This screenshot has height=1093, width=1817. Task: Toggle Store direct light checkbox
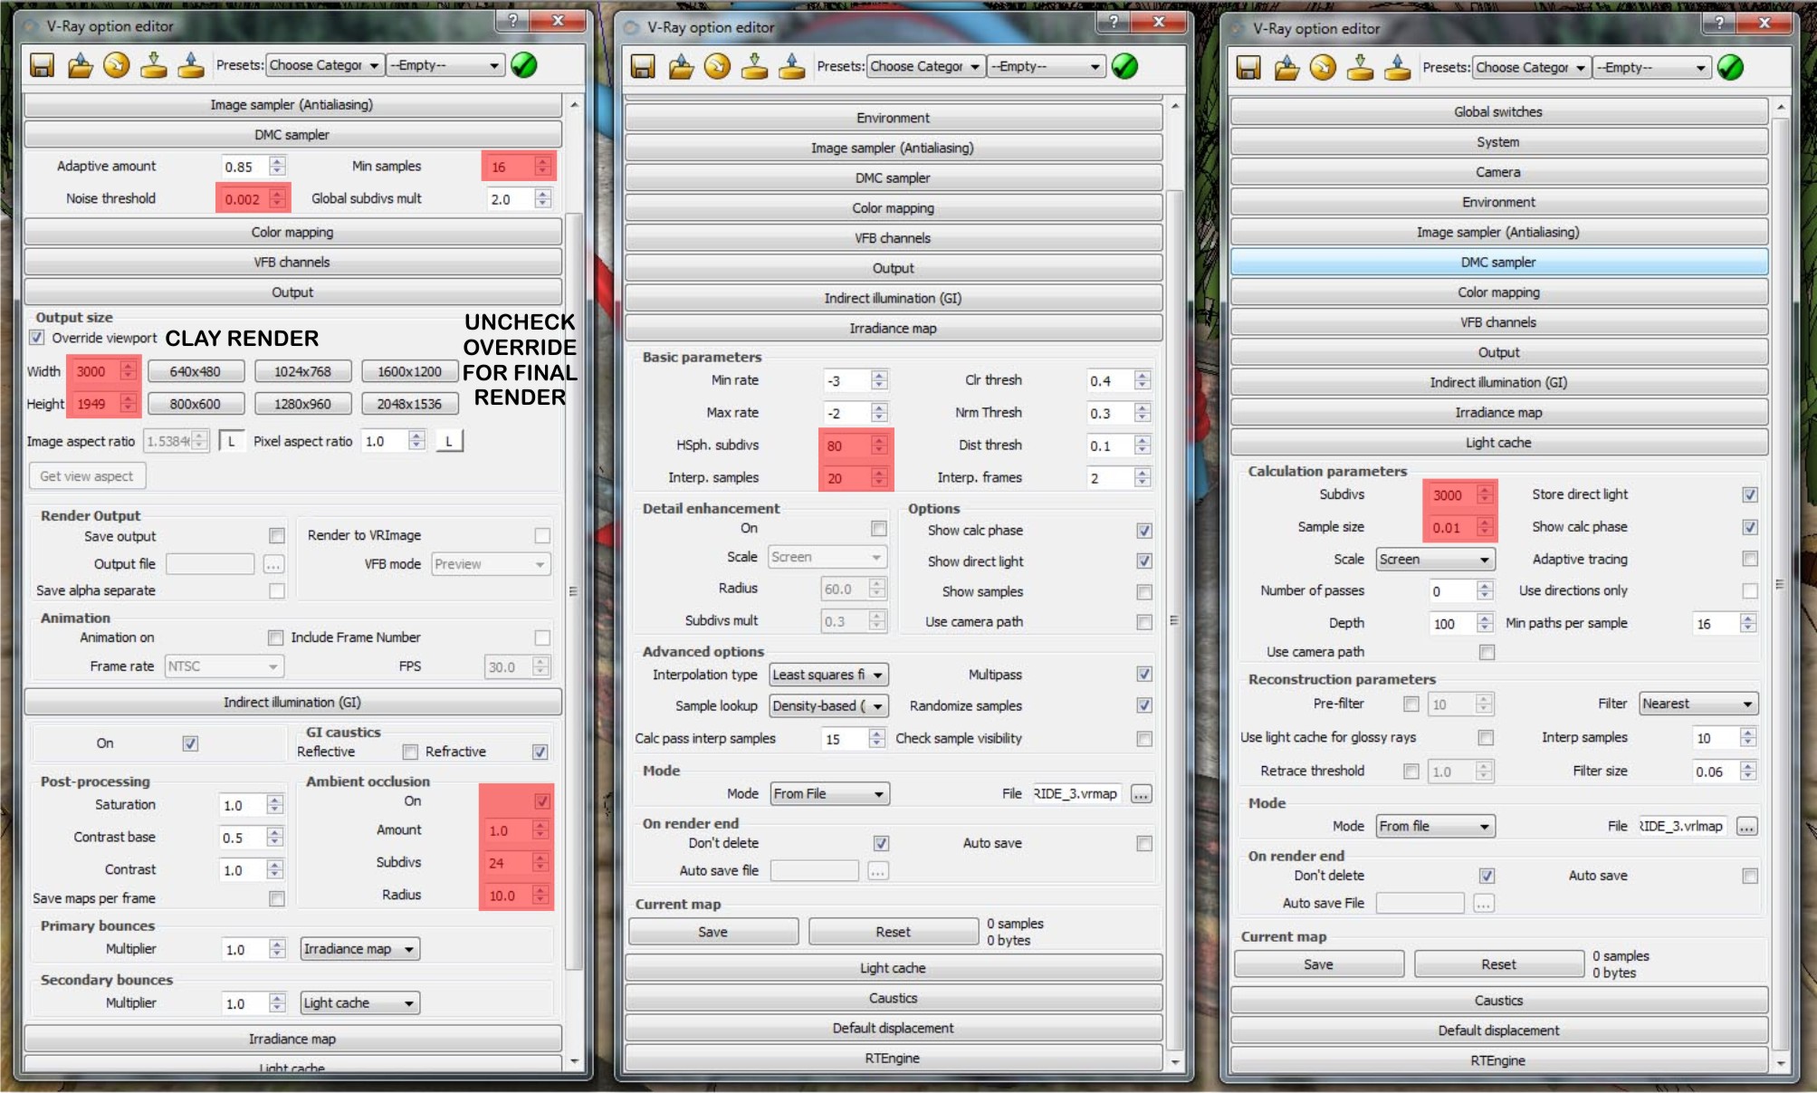point(1750,494)
